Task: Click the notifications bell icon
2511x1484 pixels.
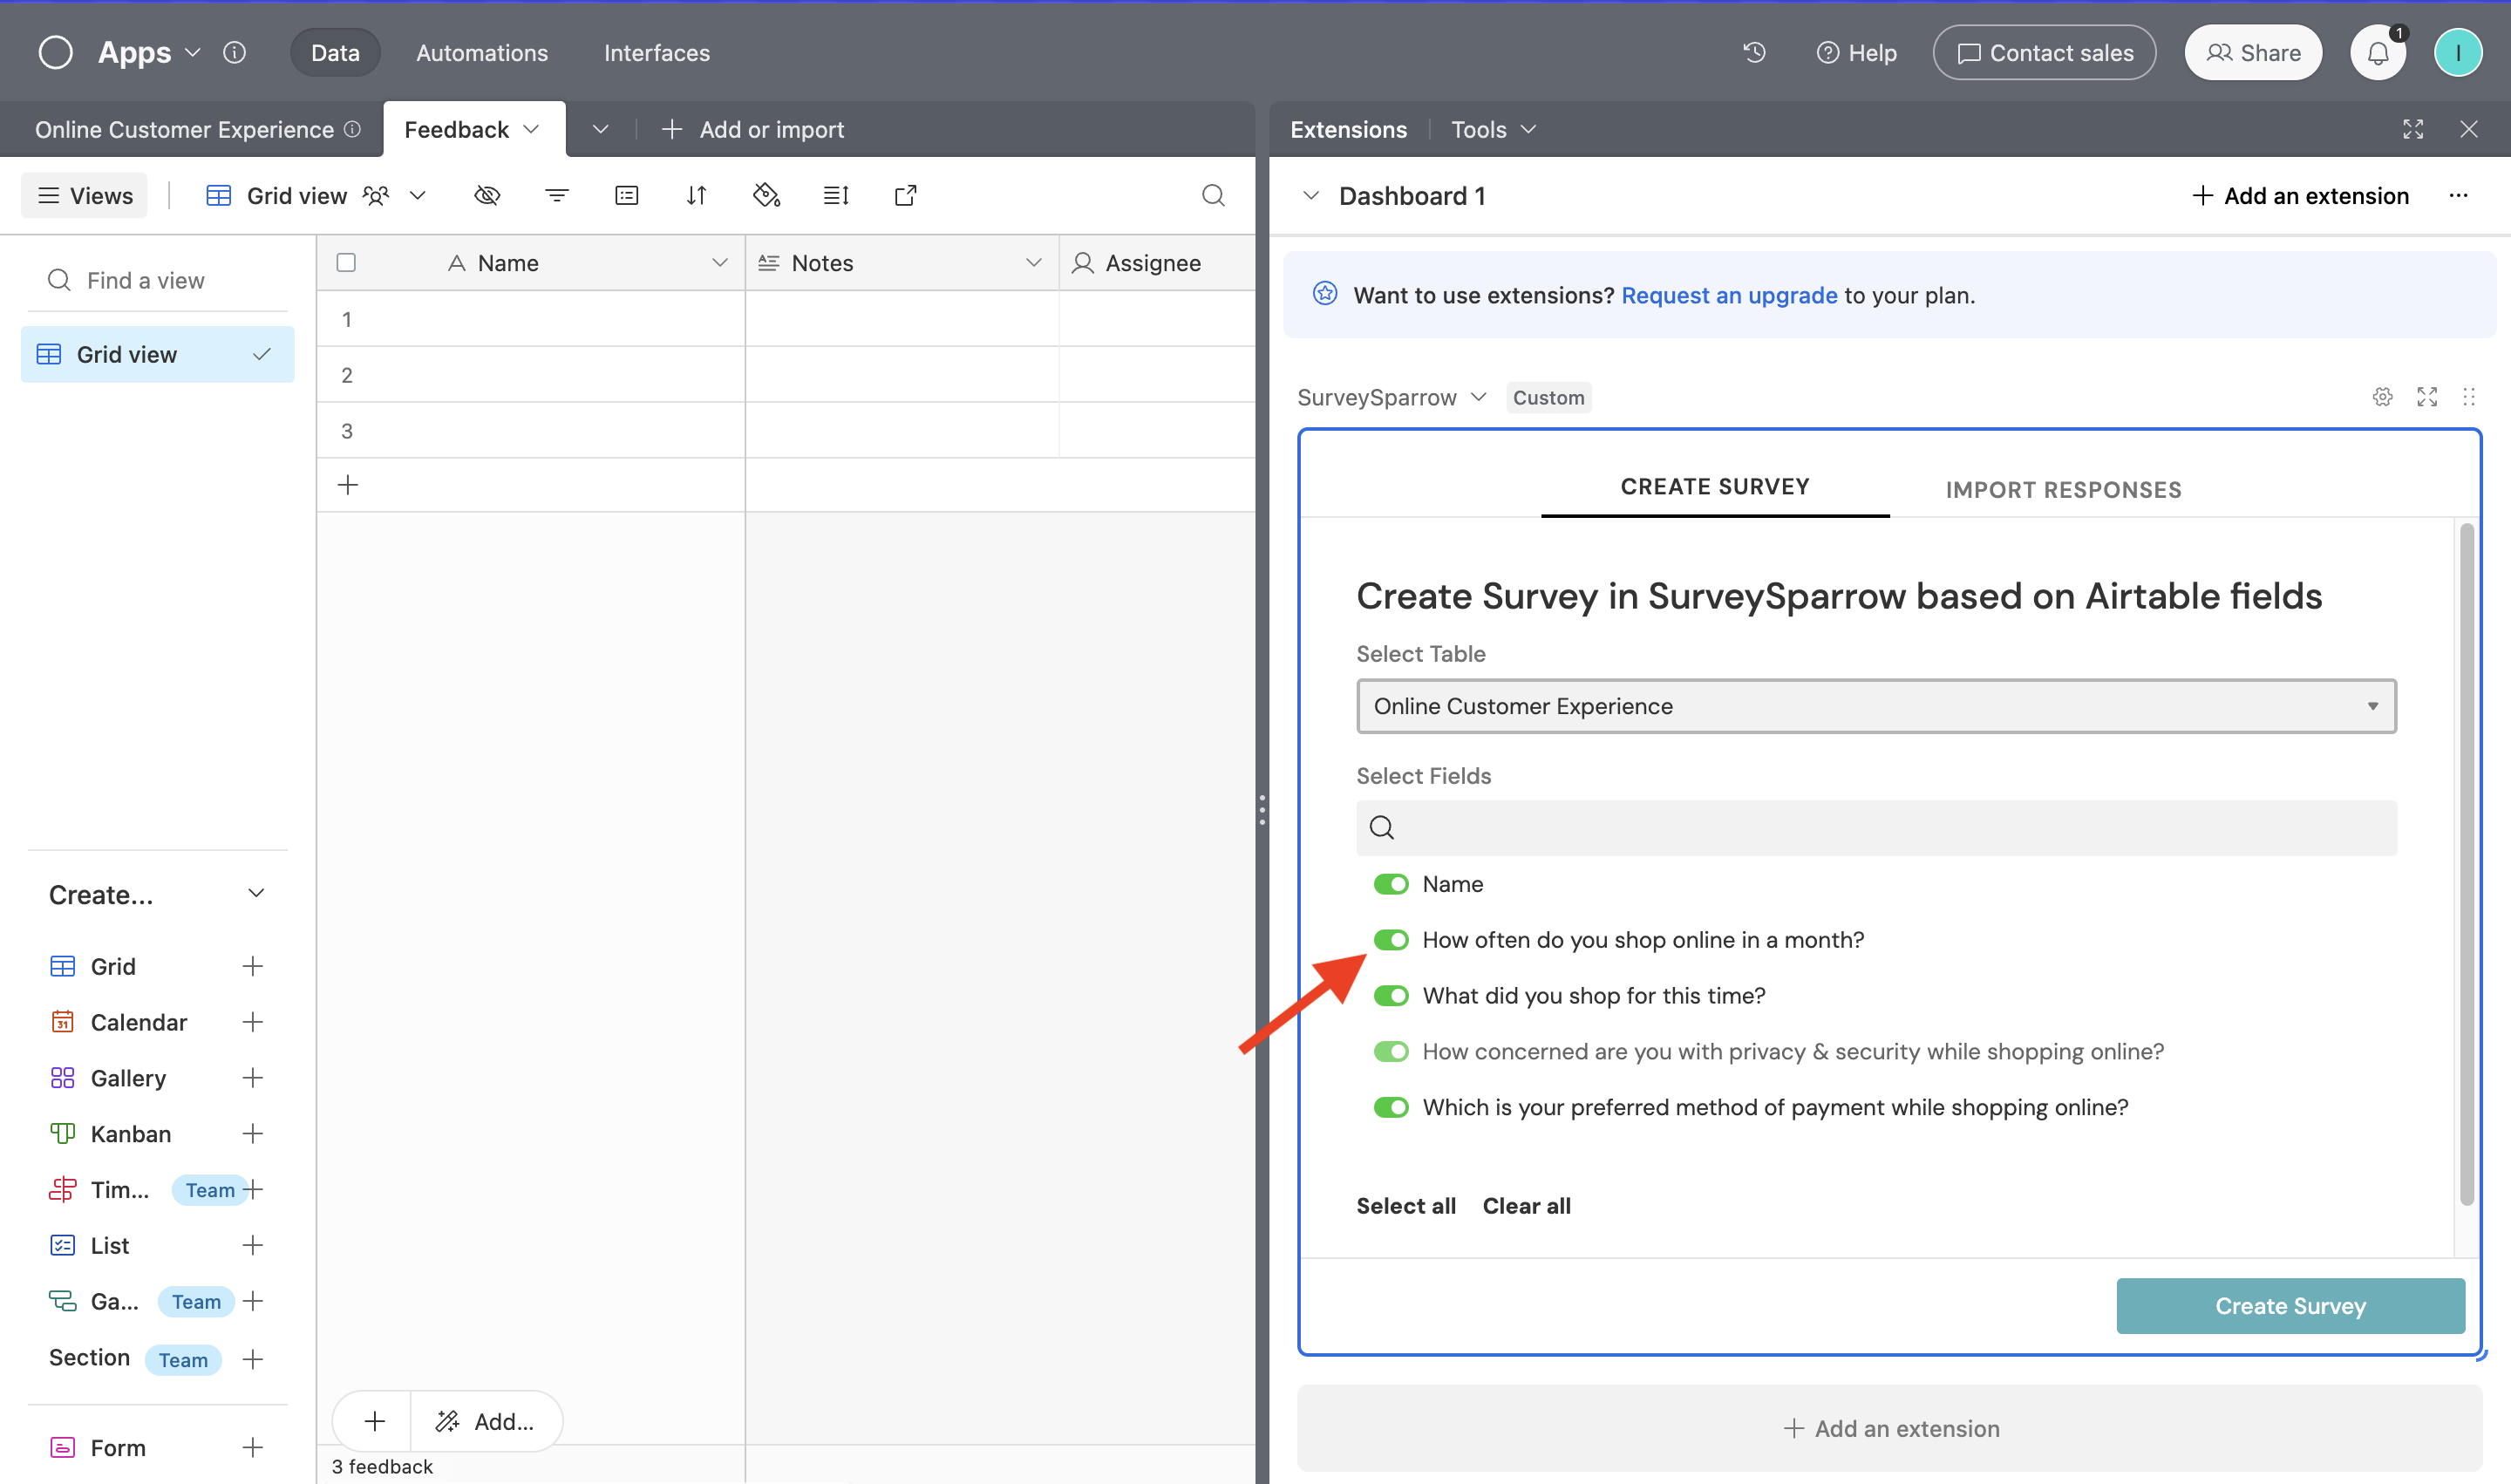Action: tap(2378, 53)
